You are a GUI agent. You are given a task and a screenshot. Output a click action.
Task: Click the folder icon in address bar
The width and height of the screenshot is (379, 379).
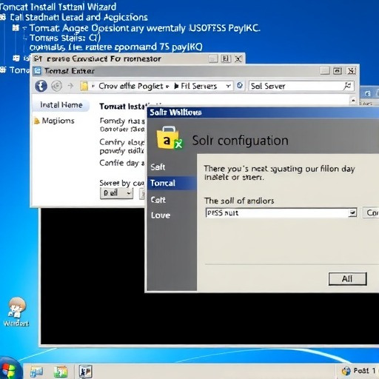[84, 86]
